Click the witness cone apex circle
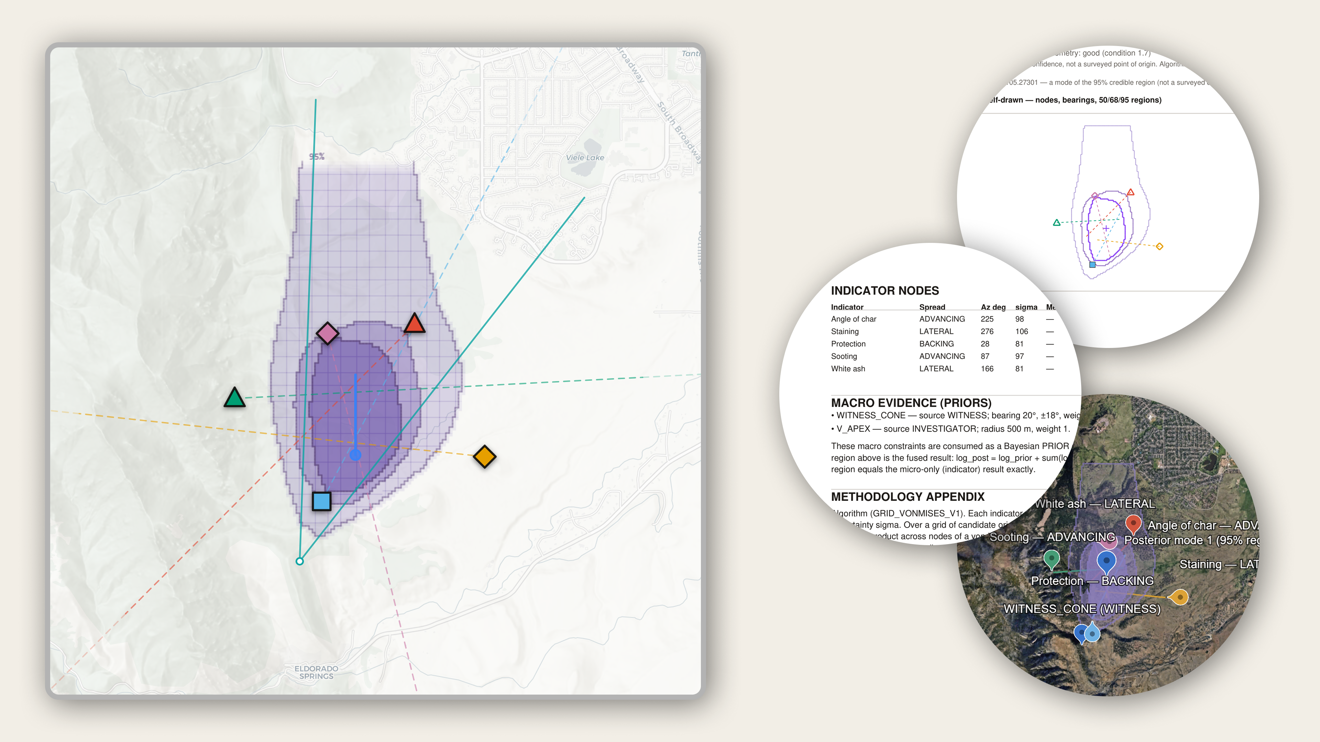 (x=300, y=561)
